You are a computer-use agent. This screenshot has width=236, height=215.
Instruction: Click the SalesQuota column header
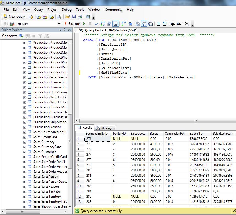pyautogui.click(x=138, y=134)
